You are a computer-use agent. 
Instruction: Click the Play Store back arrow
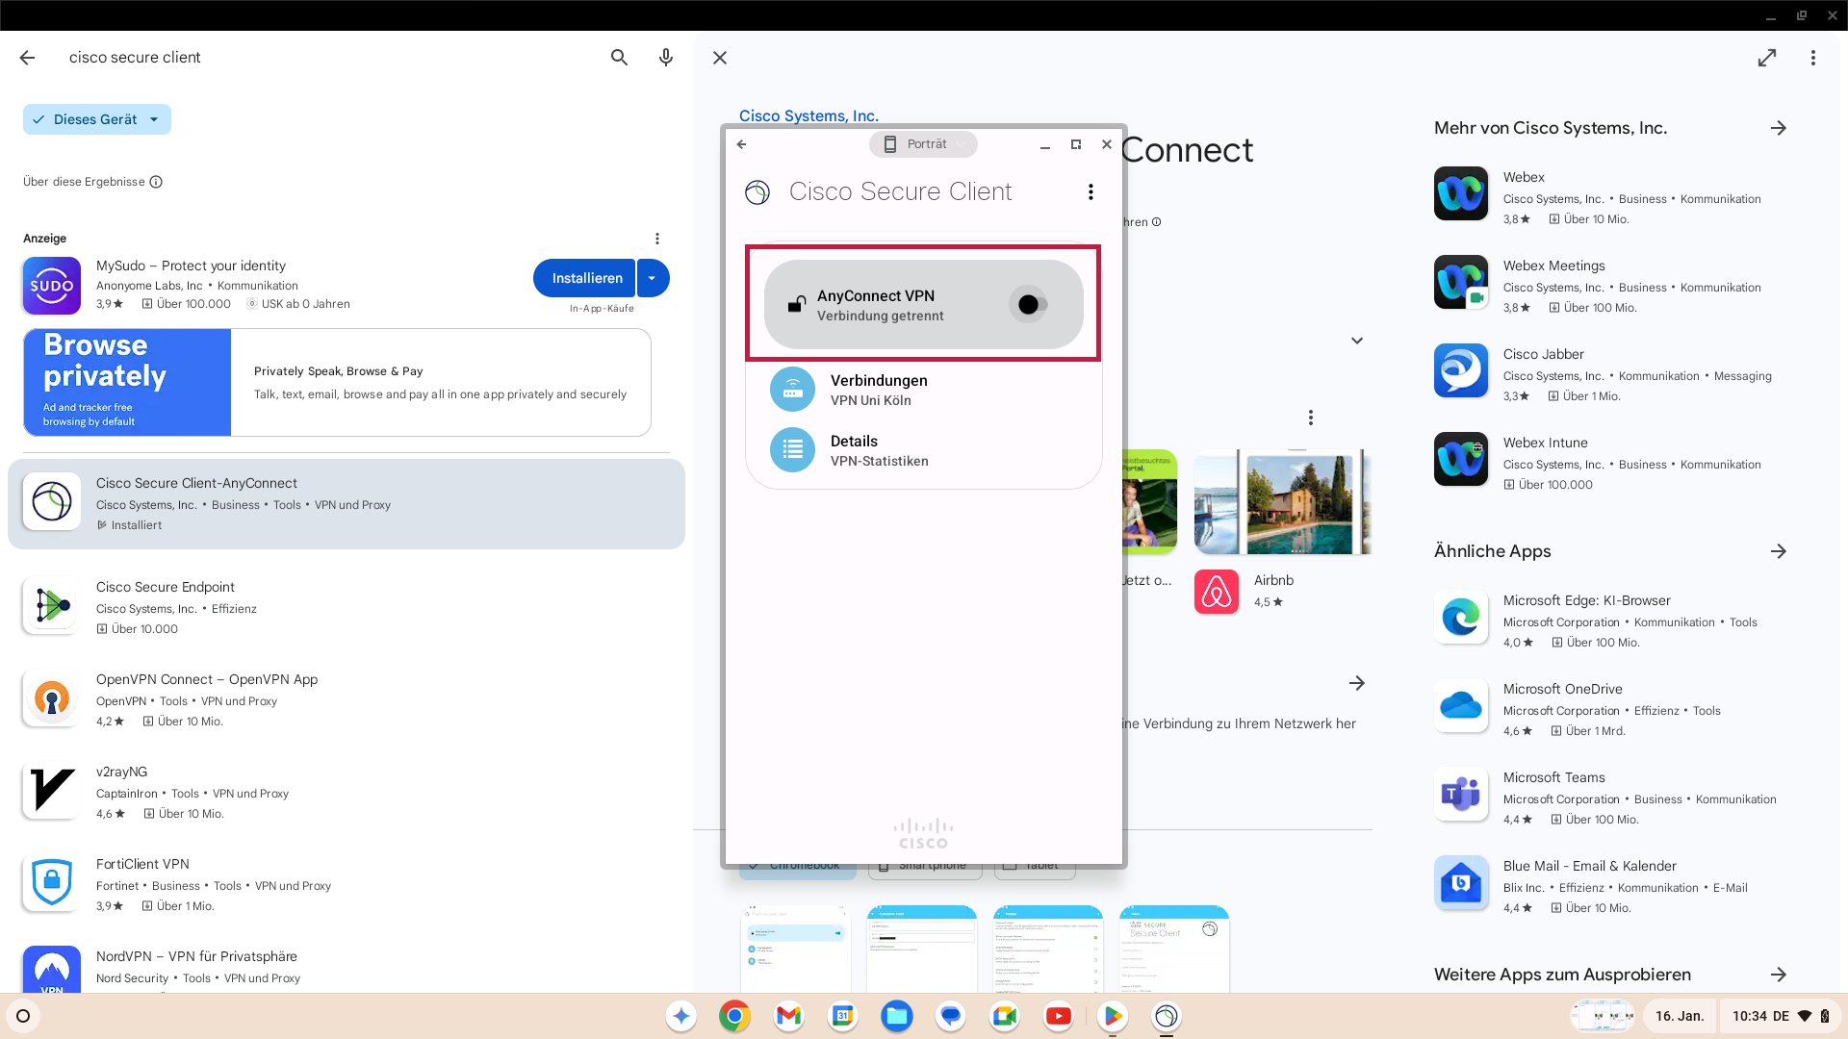tap(27, 58)
